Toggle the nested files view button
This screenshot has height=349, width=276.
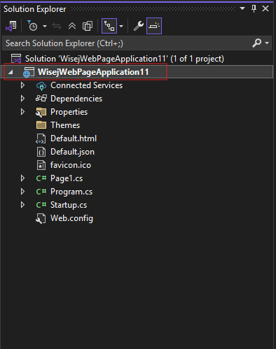(x=109, y=26)
